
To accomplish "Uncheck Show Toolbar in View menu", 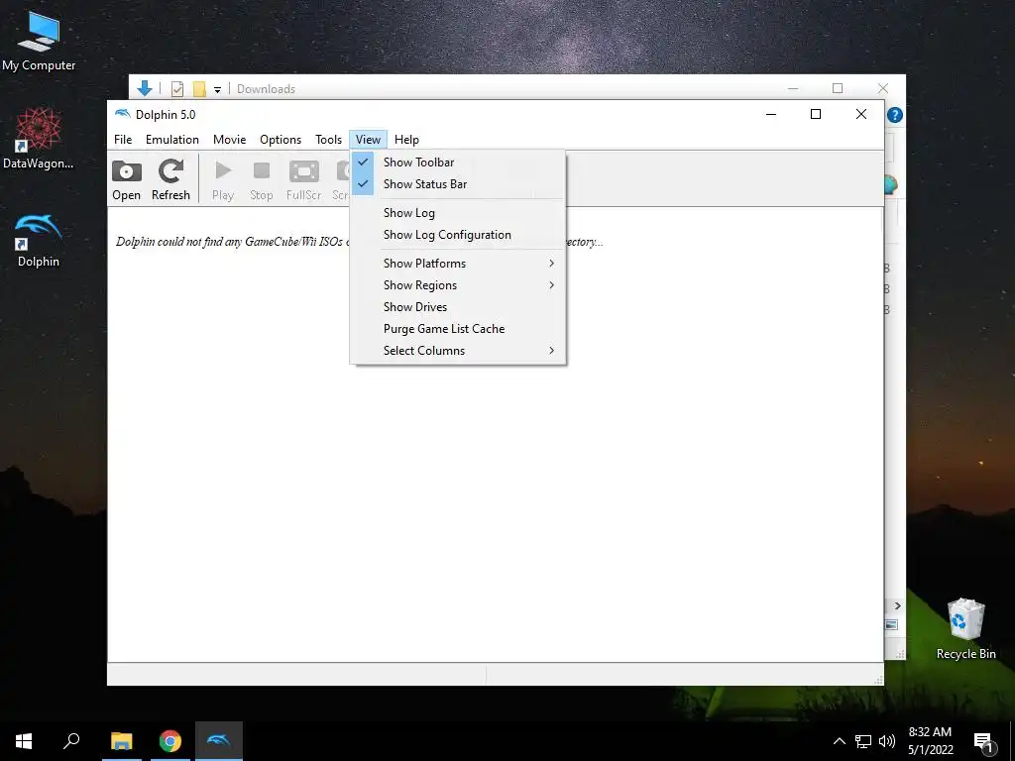I will pyautogui.click(x=458, y=163).
